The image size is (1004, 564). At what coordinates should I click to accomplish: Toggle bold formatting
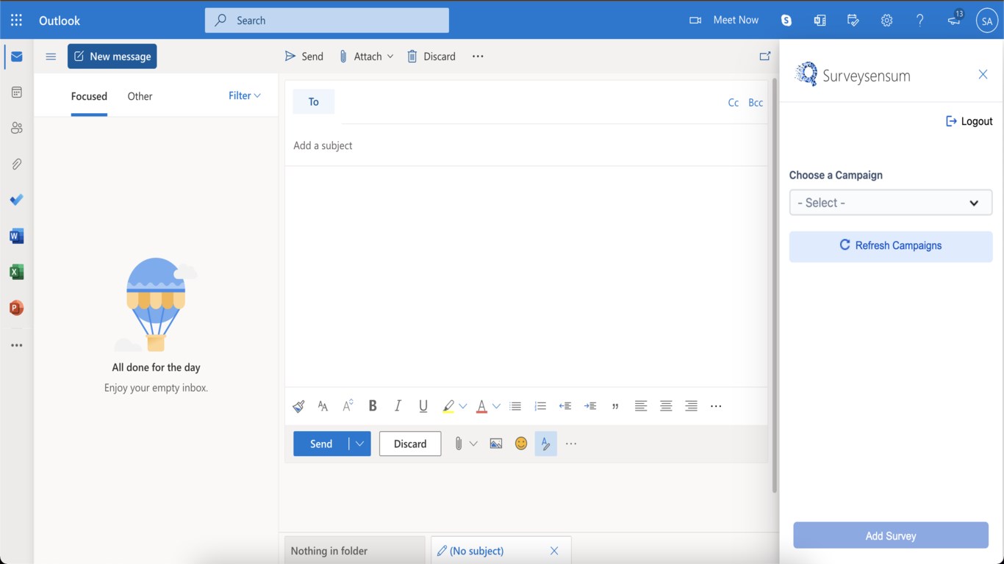tap(373, 405)
